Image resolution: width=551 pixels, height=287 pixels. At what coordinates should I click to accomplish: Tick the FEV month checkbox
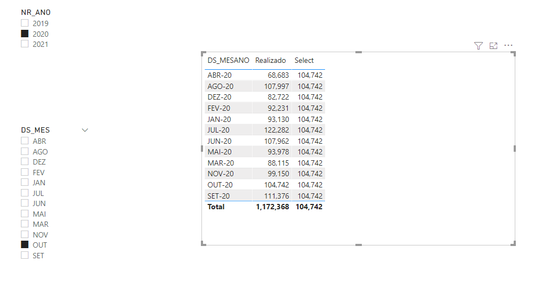coord(25,172)
